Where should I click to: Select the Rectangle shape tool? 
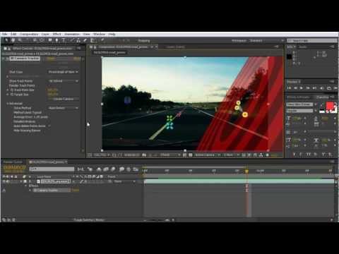point(50,40)
